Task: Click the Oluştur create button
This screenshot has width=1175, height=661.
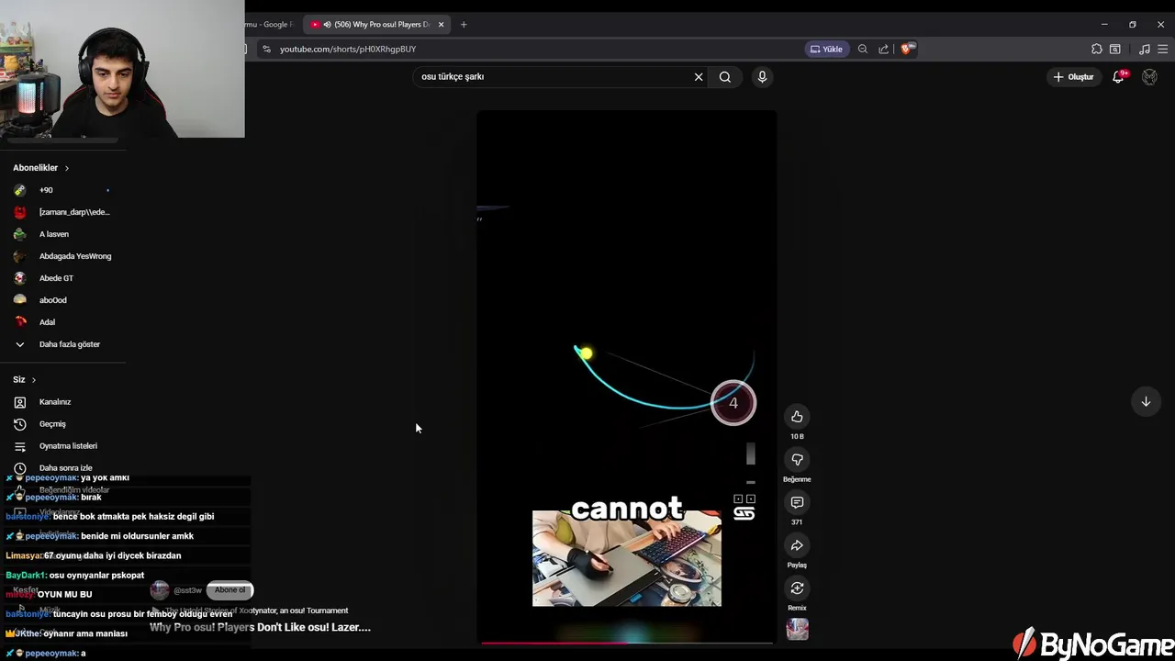Action: (x=1073, y=77)
